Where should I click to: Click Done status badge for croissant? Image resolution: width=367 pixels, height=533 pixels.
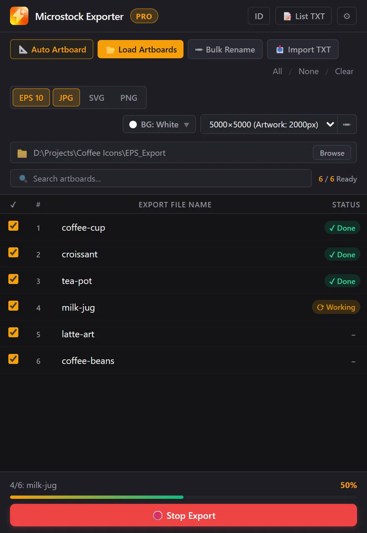click(342, 254)
